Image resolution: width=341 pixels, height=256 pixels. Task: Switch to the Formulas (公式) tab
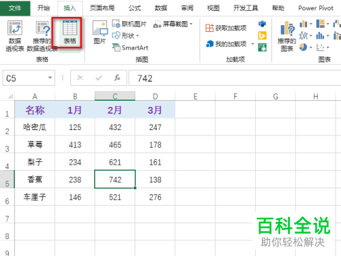tap(135, 8)
